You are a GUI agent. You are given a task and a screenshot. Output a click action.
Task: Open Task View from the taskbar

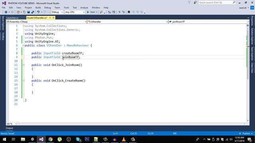click(x=14, y=139)
